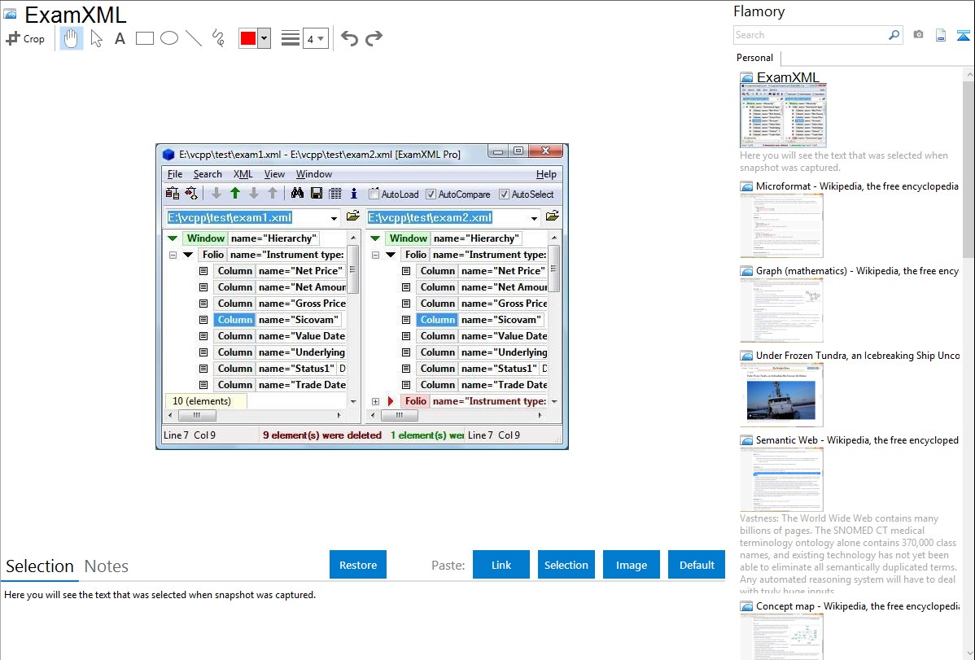Screen dimensions: 975x660
Task: Open the File menu in ExamXML
Action: [175, 174]
